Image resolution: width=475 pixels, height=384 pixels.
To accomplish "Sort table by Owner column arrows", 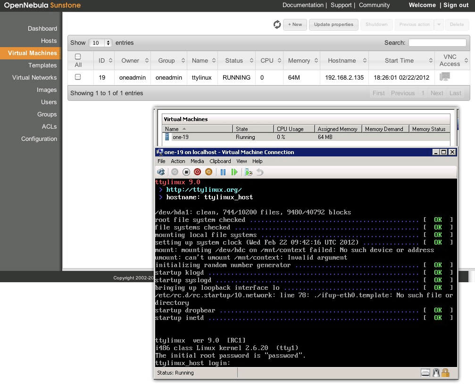I will tap(147, 60).
